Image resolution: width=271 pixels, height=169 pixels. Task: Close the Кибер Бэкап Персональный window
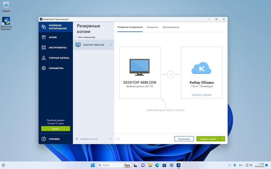(224, 19)
